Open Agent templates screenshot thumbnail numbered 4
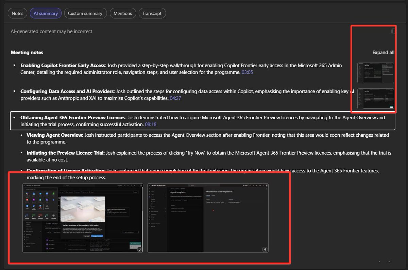 [208, 218]
